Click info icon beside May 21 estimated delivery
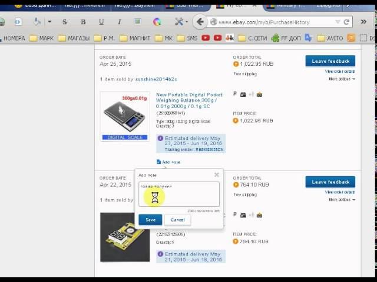Image resolution: width=377 pixels, height=282 pixels. (x=160, y=254)
